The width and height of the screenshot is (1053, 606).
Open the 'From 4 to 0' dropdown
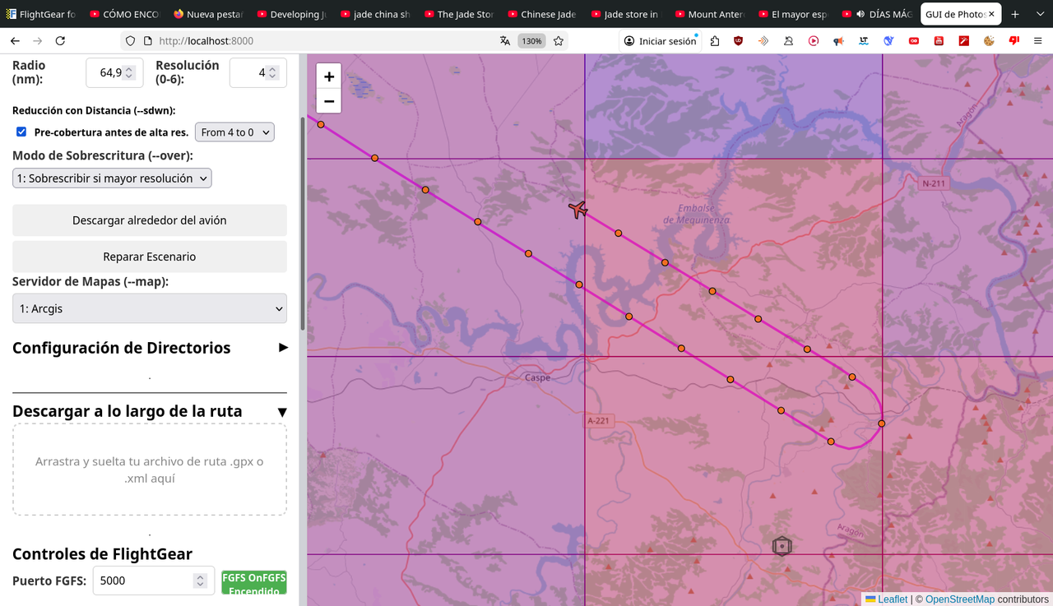click(x=234, y=132)
